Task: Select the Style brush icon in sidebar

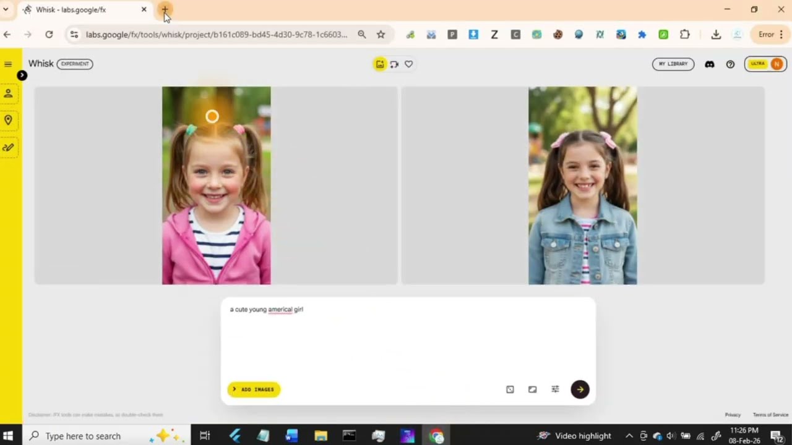Action: pos(8,147)
